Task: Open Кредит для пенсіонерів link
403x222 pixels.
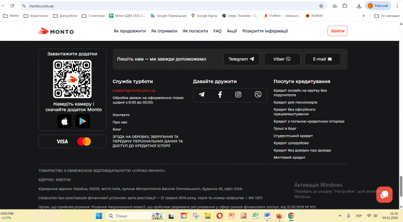Action: pos(295,102)
